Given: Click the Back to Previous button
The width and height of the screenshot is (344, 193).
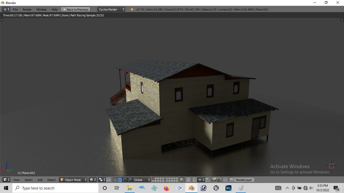Looking at the screenshot, I should click(x=75, y=9).
